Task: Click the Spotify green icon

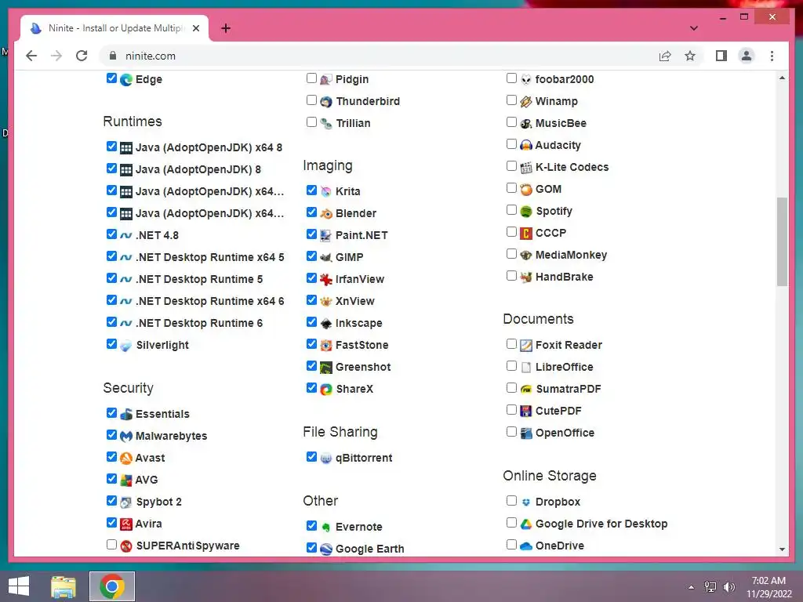Action: (x=526, y=212)
